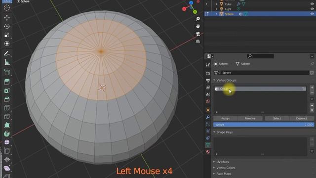Open the mesh data-block browse dropdown
Viewport: 316px width, 178px height.
[217, 73]
